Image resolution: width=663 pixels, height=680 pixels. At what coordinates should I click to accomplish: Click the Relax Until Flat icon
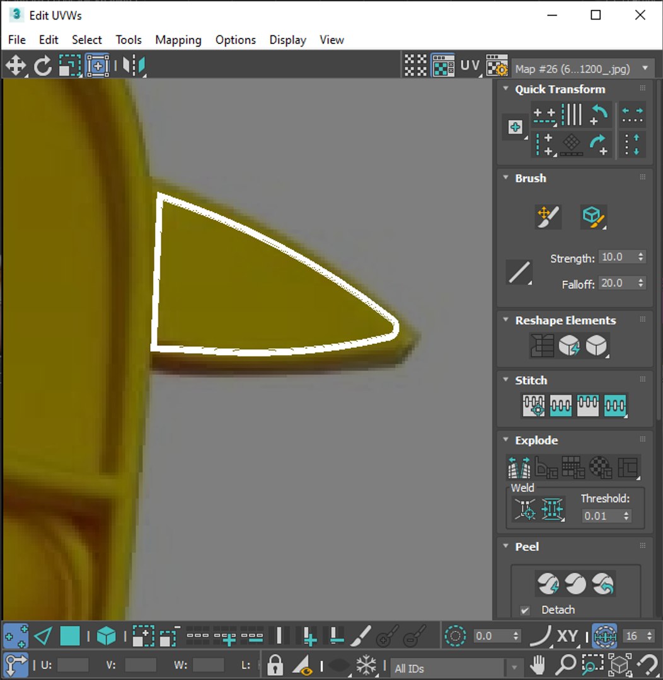[569, 346]
